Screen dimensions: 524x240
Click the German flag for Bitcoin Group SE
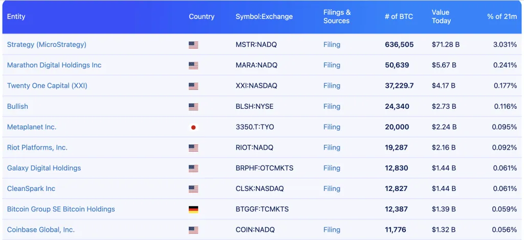coord(193,209)
